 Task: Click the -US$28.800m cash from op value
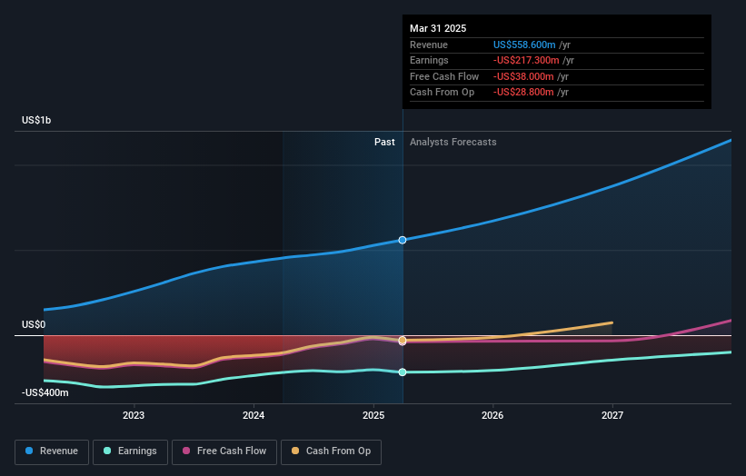523,93
